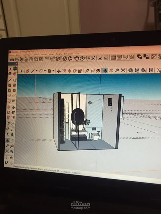Select the arrow tool in the horizontal toolbar
The image size is (161, 214).
(21, 71)
